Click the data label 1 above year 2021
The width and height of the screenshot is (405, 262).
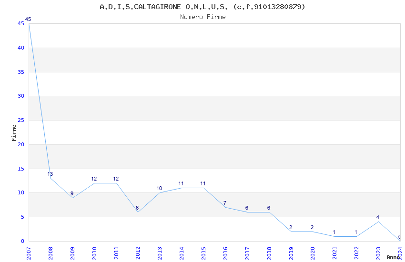pyautogui.click(x=334, y=232)
